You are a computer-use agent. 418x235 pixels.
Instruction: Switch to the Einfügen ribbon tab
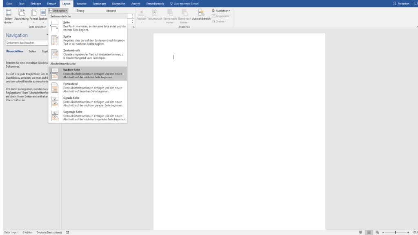36,4
